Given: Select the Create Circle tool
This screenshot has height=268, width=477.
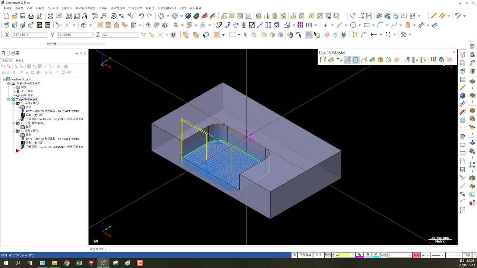Looking at the screenshot, I should click(353, 25).
